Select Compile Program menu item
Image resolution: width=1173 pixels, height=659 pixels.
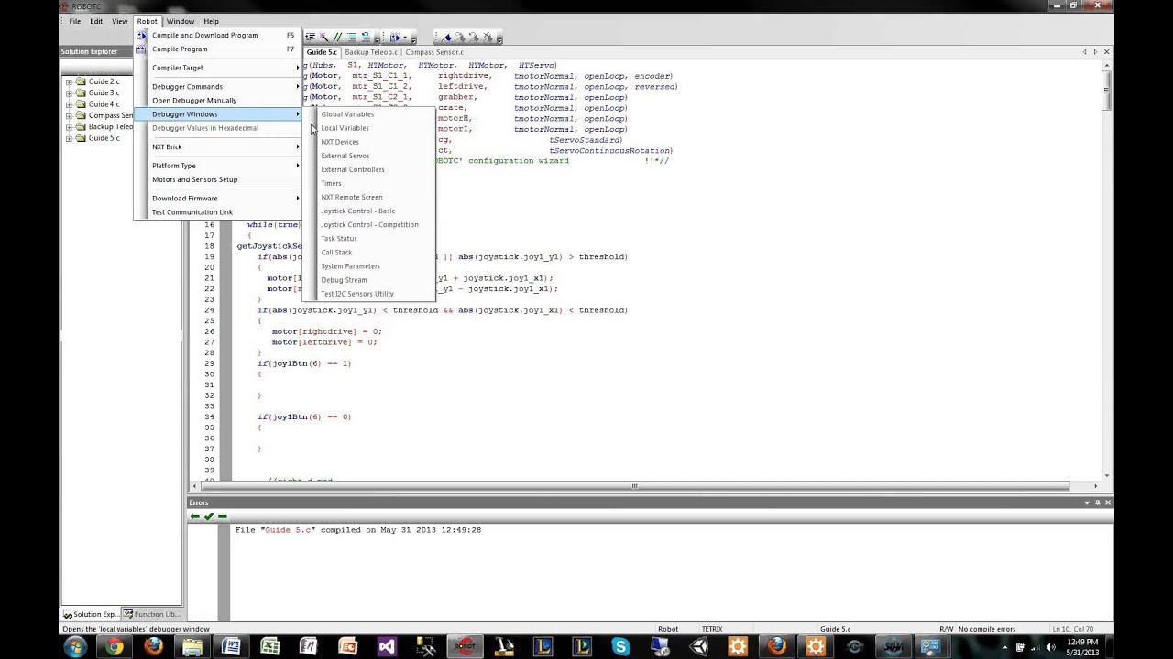click(x=218, y=49)
